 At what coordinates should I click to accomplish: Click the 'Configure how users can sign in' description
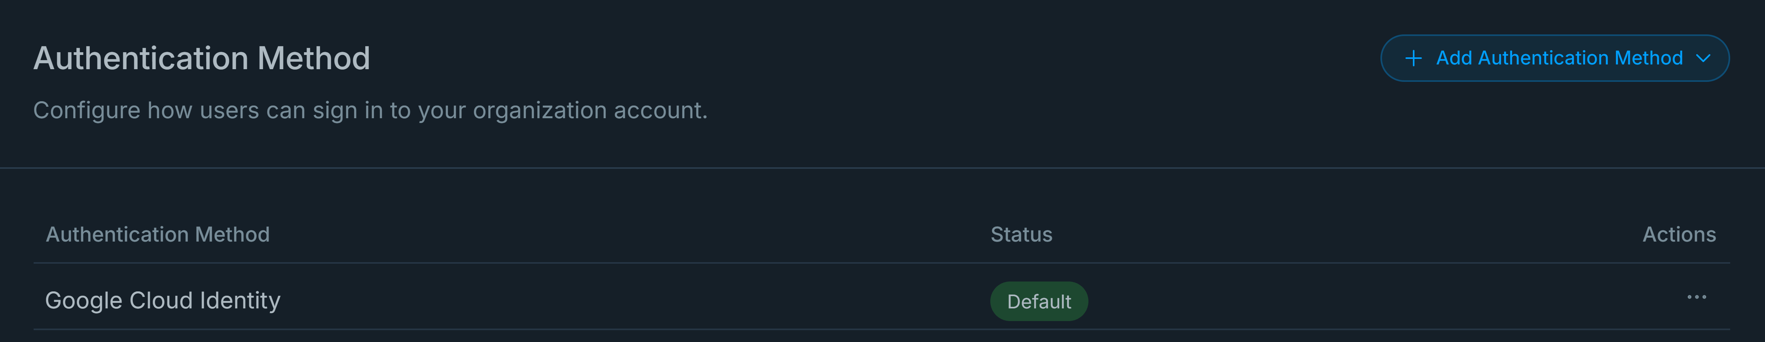(x=370, y=110)
